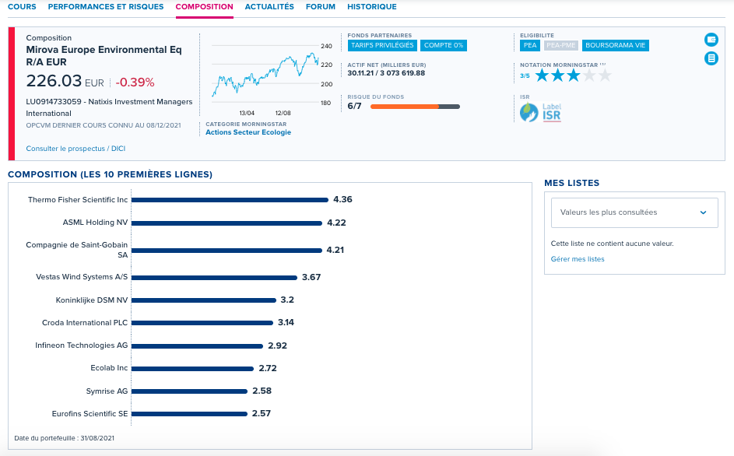Click the fund risk 6/7 gauge bar

415,107
